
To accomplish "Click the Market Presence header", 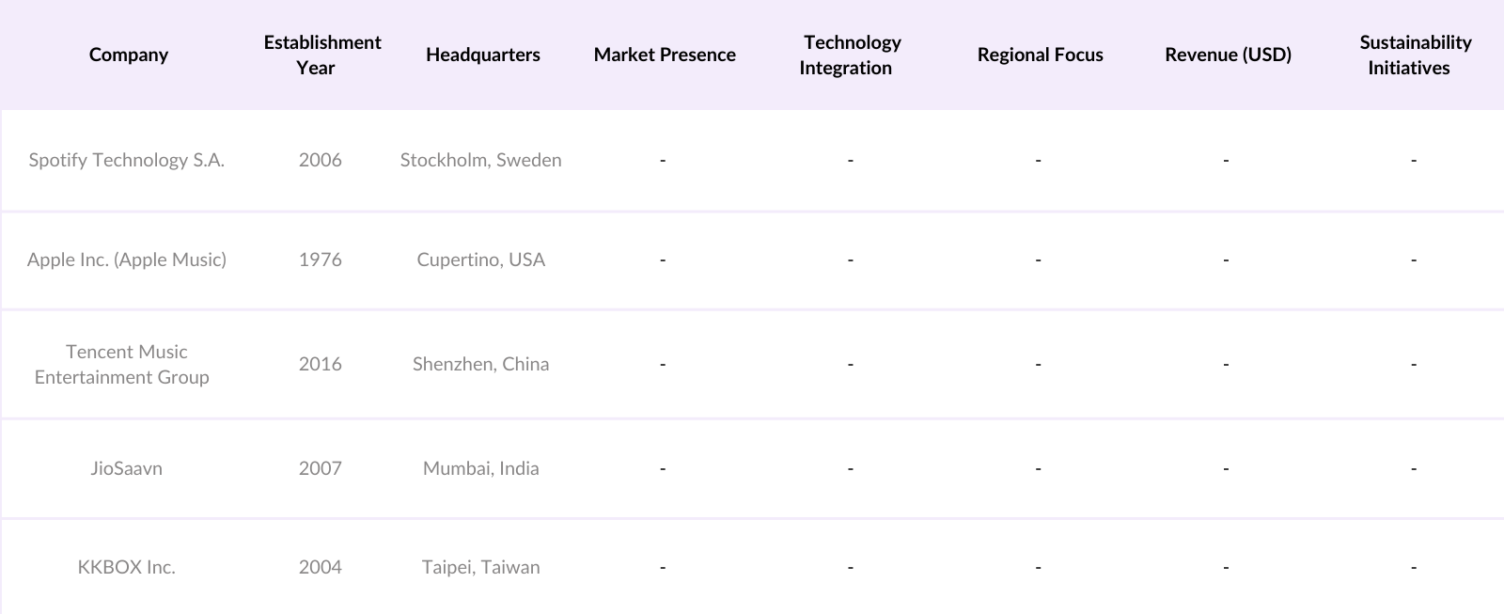I will pyautogui.click(x=665, y=55).
